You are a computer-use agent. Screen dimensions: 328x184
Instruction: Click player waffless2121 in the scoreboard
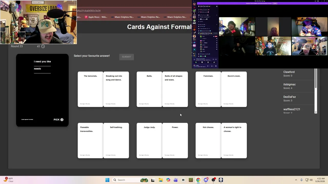[x=292, y=109]
